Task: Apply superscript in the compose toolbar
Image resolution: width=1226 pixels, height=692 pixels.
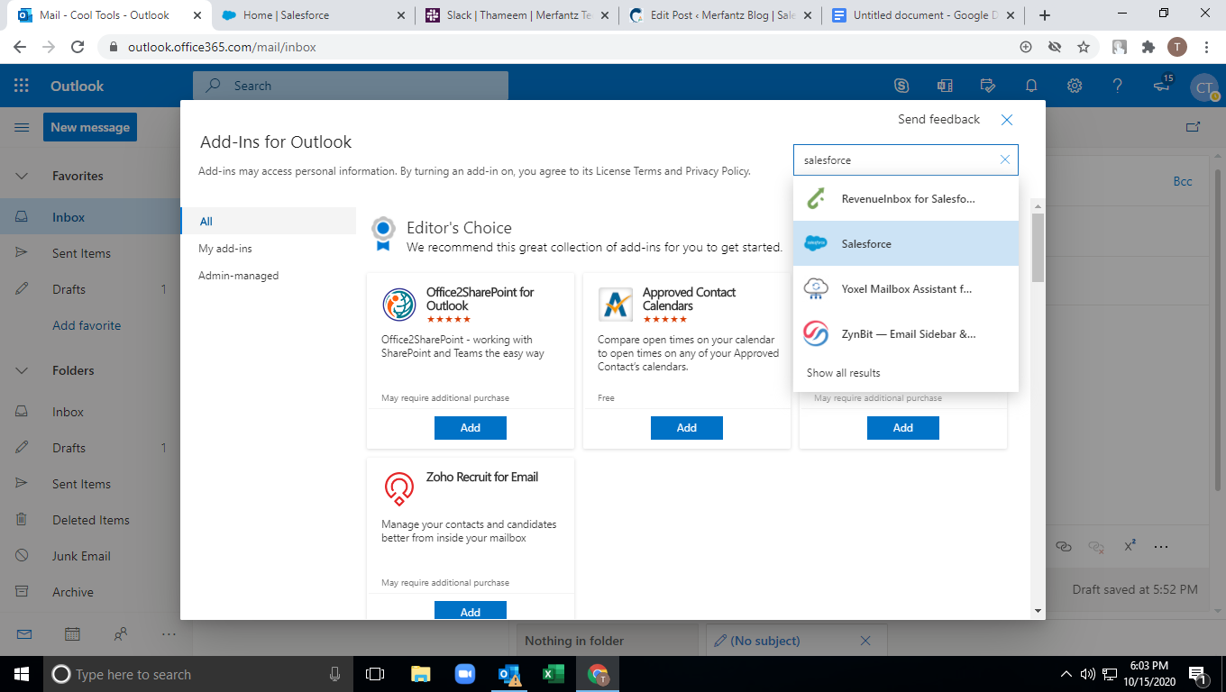Action: pyautogui.click(x=1130, y=546)
